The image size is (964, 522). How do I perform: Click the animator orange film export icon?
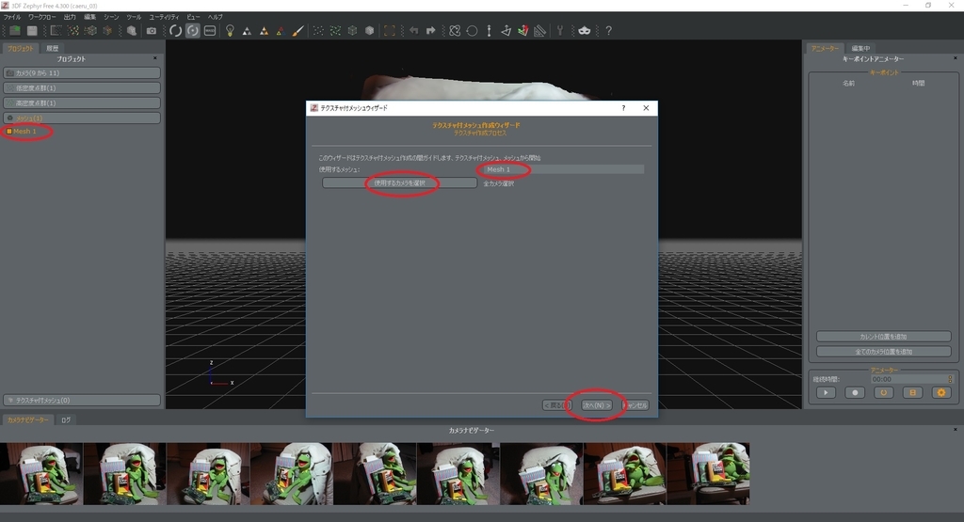[912, 392]
